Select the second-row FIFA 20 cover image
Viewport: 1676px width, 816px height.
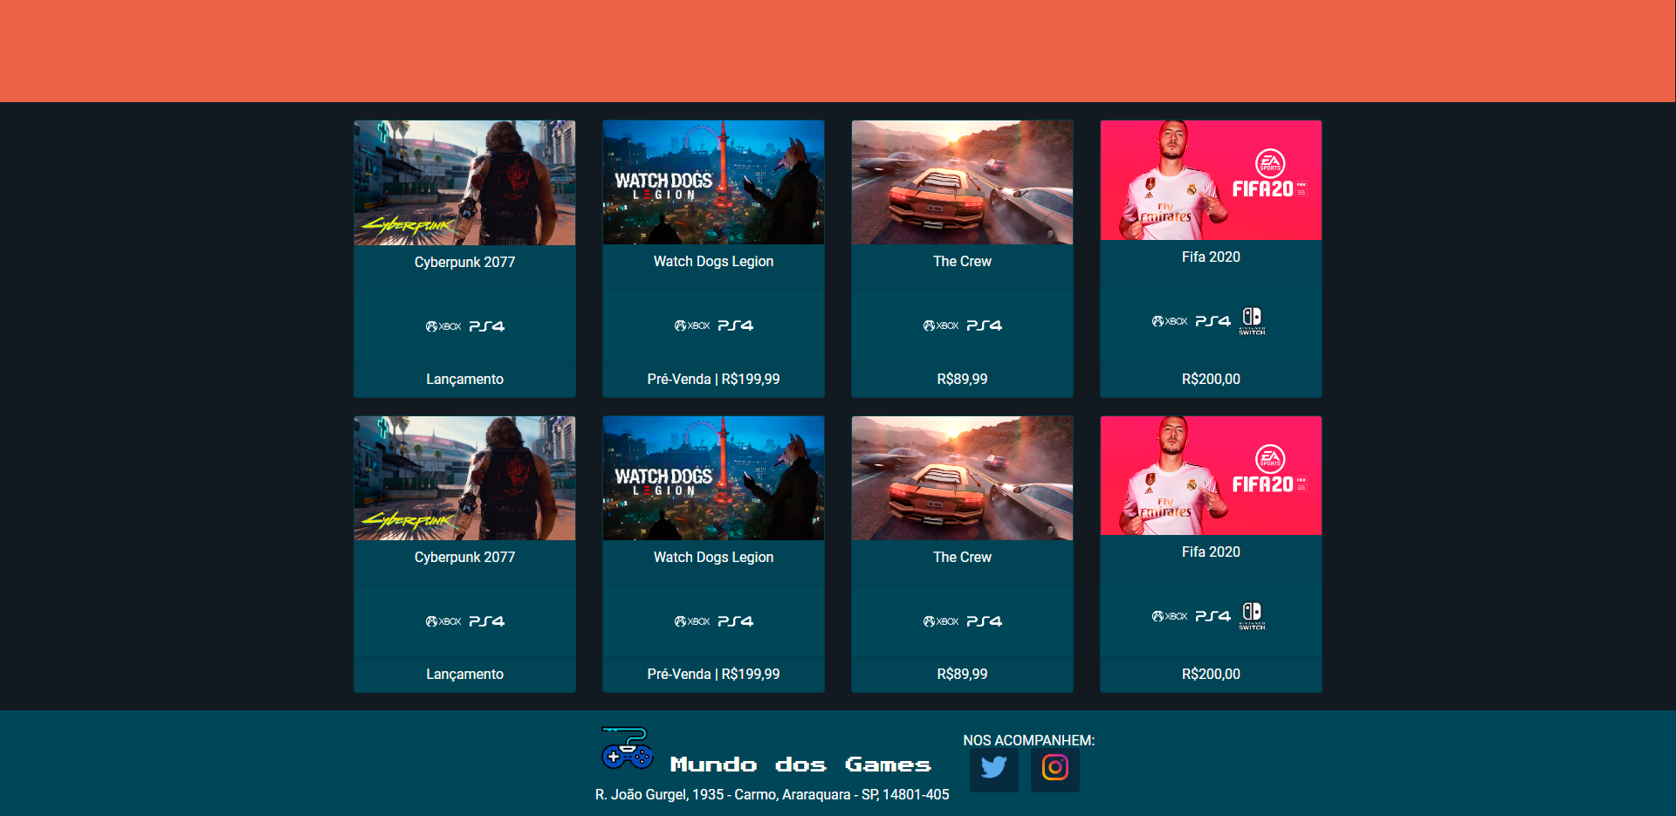click(x=1211, y=476)
